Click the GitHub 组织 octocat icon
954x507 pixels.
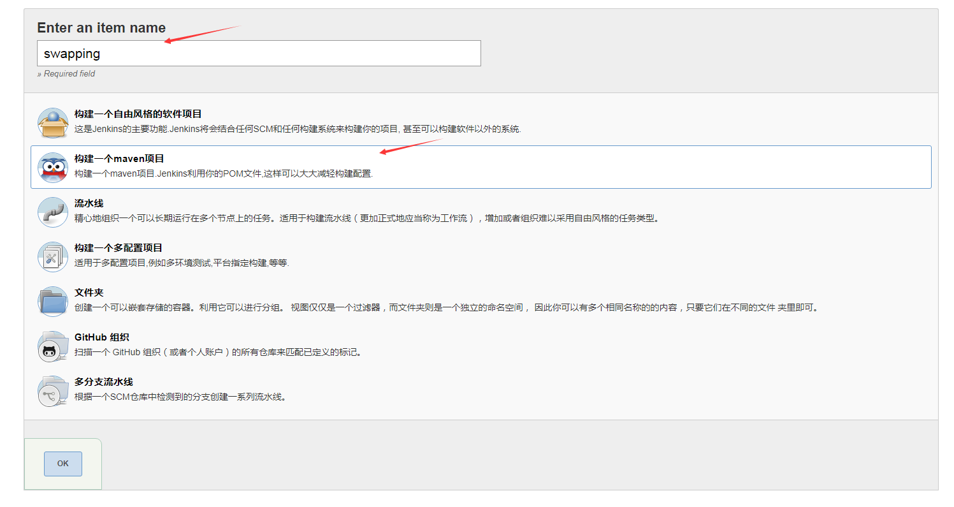pyautogui.click(x=53, y=346)
